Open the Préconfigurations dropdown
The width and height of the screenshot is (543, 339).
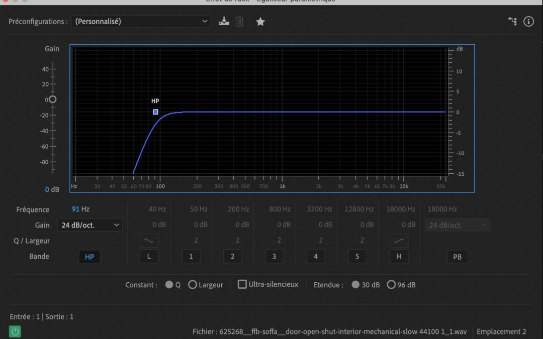[x=141, y=22]
